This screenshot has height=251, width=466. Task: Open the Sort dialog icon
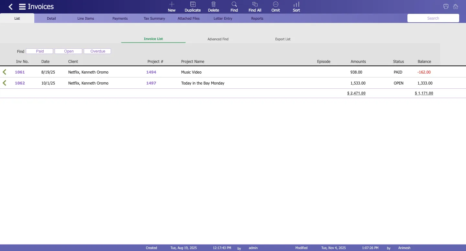click(x=296, y=6)
